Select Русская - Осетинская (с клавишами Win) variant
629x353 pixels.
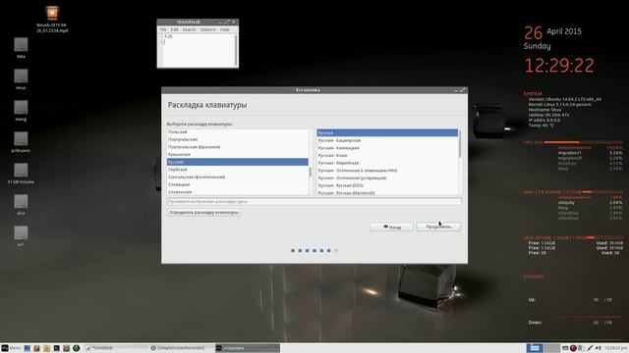click(x=387, y=171)
